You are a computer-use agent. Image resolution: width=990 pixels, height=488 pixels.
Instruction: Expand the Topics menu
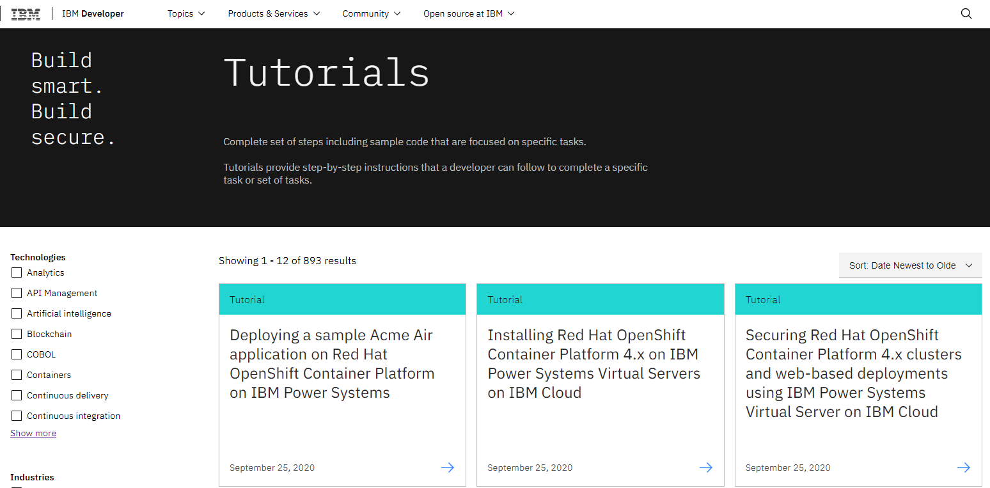click(x=186, y=13)
